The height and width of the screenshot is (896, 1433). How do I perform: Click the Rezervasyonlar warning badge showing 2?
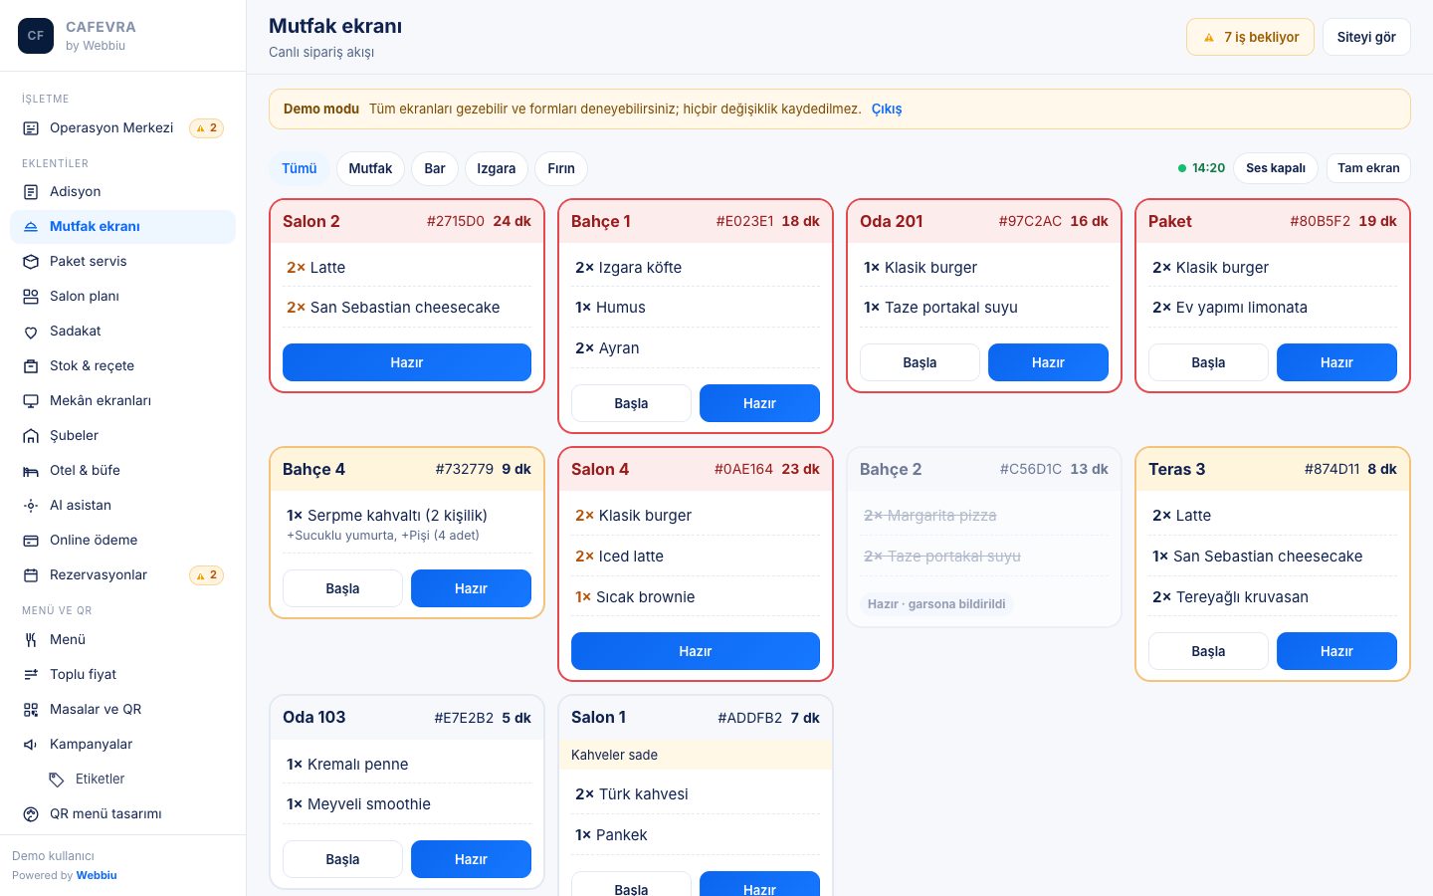tap(207, 575)
